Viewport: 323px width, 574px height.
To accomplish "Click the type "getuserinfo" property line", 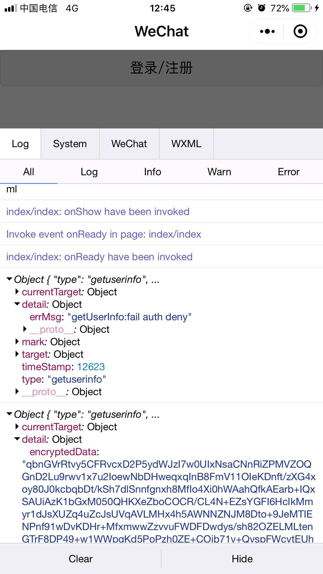I will [x=64, y=379].
